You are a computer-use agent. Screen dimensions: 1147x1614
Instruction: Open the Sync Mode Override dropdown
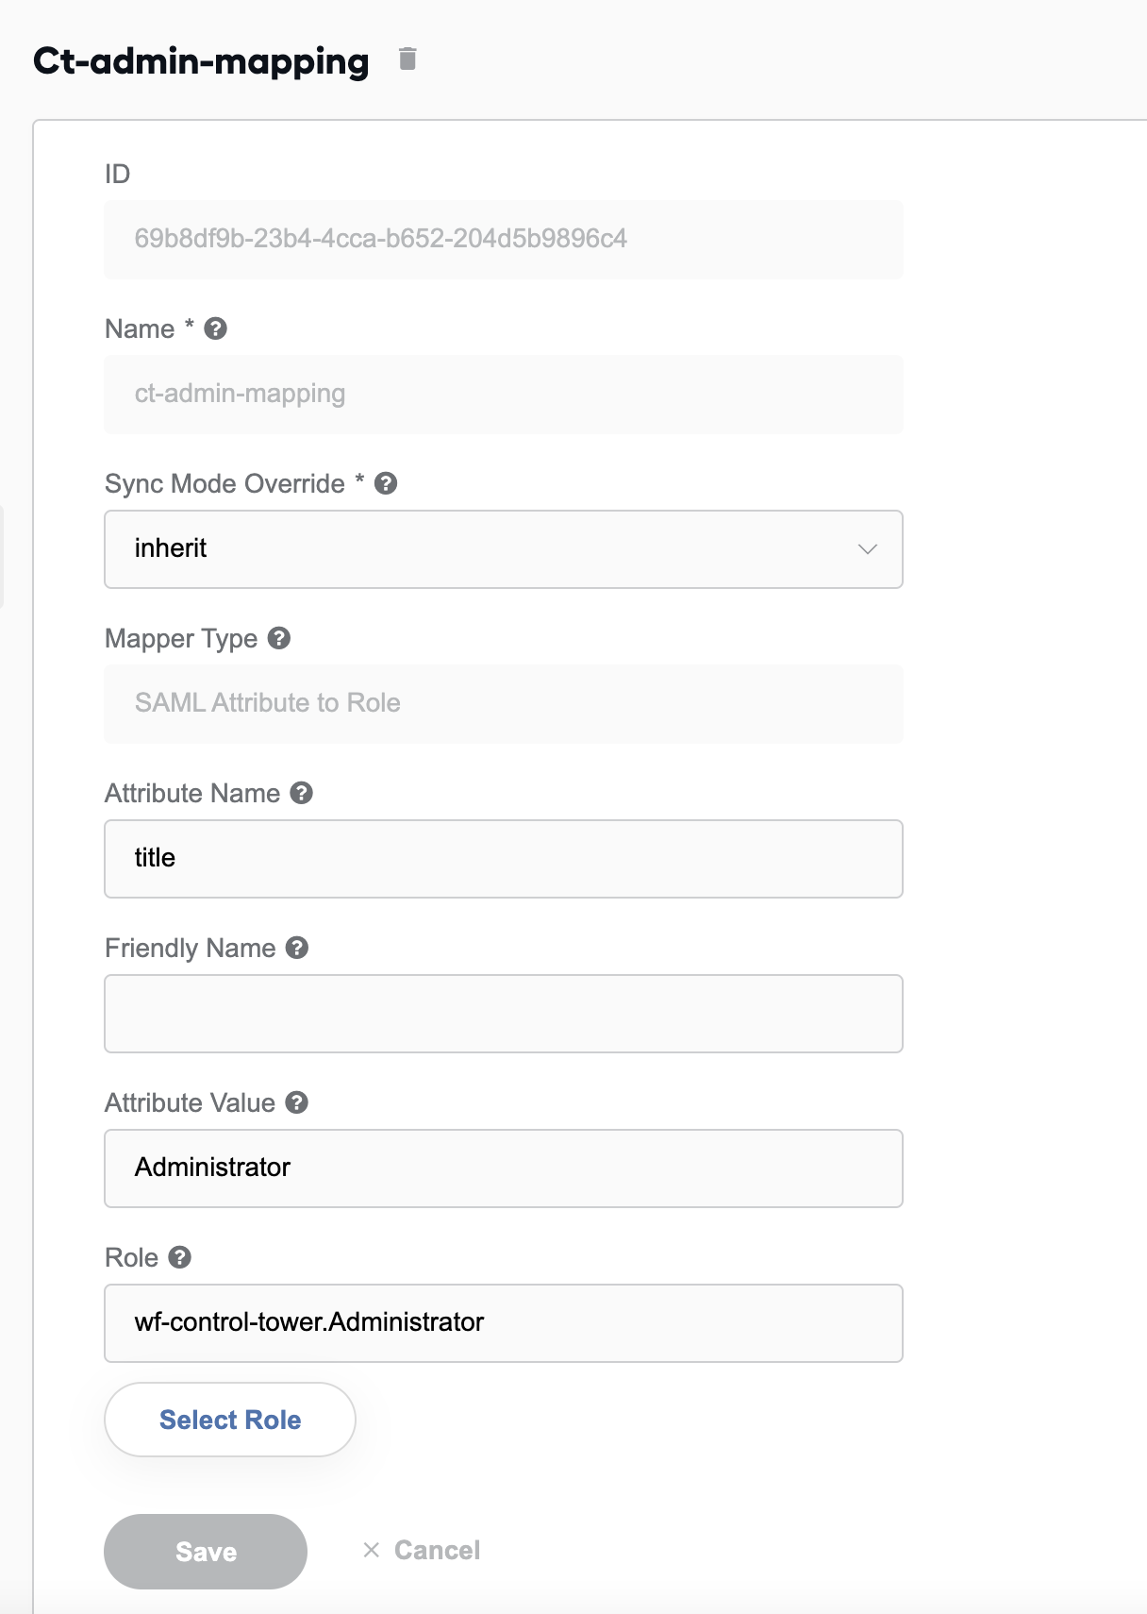click(504, 549)
